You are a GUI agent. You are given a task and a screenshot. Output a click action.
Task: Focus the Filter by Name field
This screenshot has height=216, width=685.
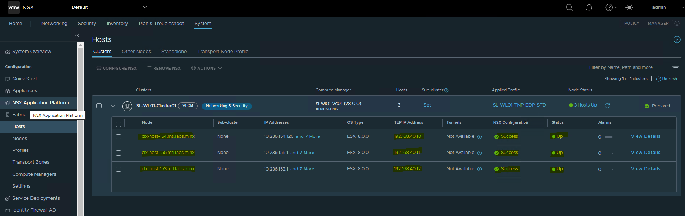629,67
